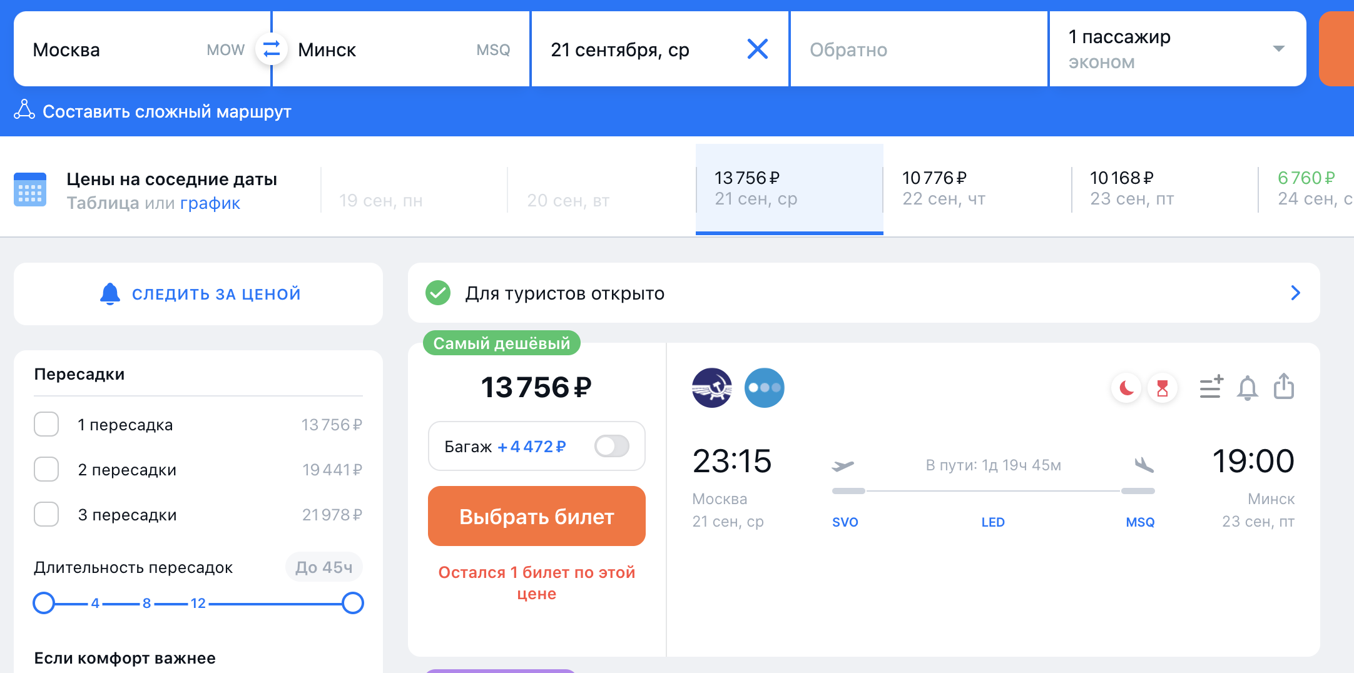Click the calendar icon for neighboring dates
The image size is (1354, 673).
(30, 190)
